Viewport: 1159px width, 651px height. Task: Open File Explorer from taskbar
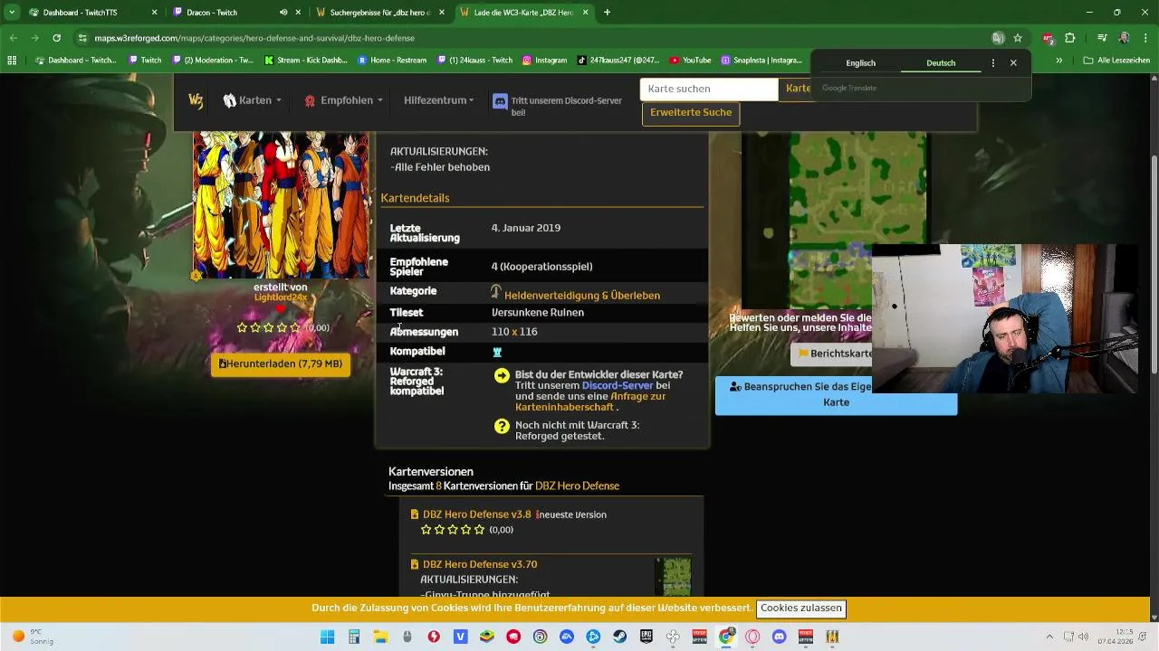[381, 637]
